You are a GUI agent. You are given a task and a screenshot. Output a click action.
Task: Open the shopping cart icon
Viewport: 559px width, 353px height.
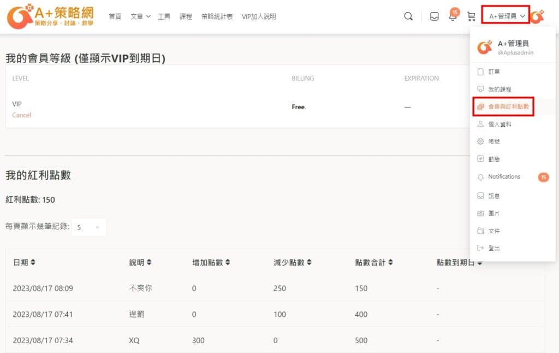[x=471, y=16]
